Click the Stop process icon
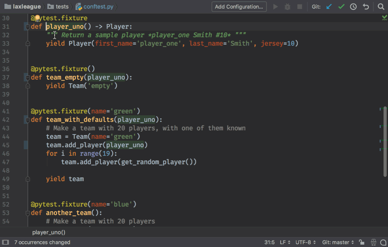 pos(299,7)
